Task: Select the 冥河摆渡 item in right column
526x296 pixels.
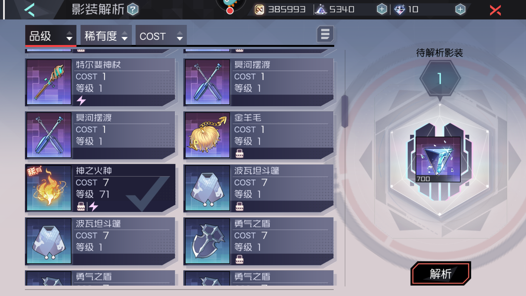Action: (x=259, y=82)
